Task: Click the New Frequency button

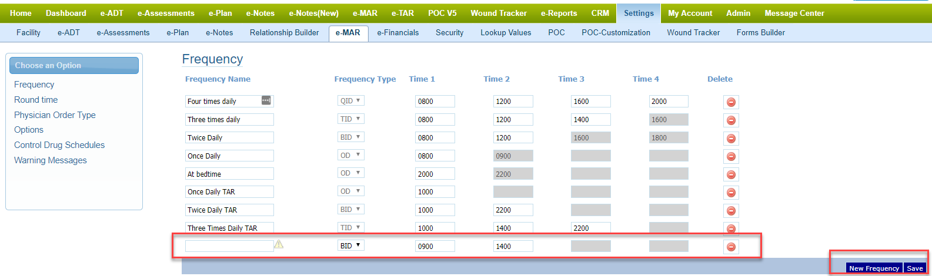Action: click(874, 268)
